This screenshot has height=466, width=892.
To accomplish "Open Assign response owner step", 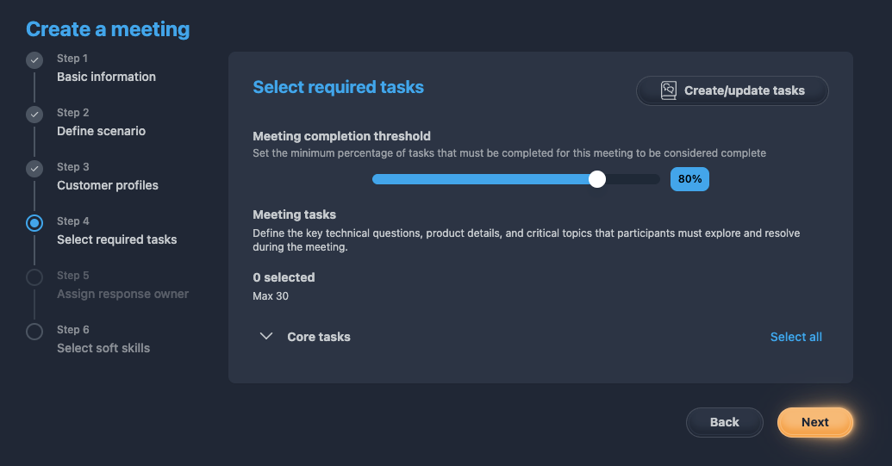I will [122, 294].
